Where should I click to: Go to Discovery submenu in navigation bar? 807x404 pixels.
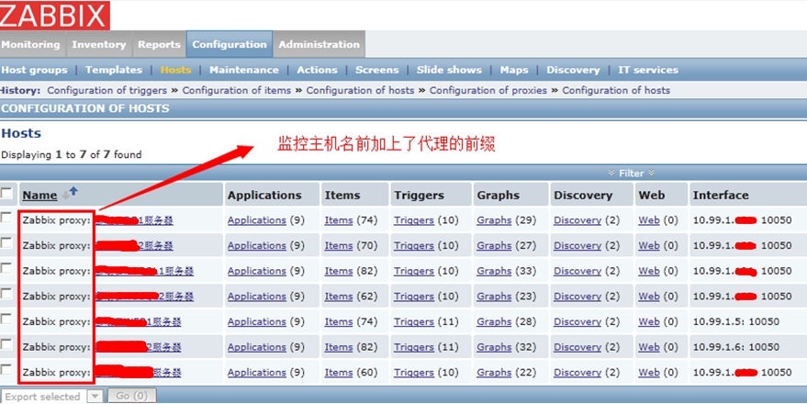tap(573, 70)
